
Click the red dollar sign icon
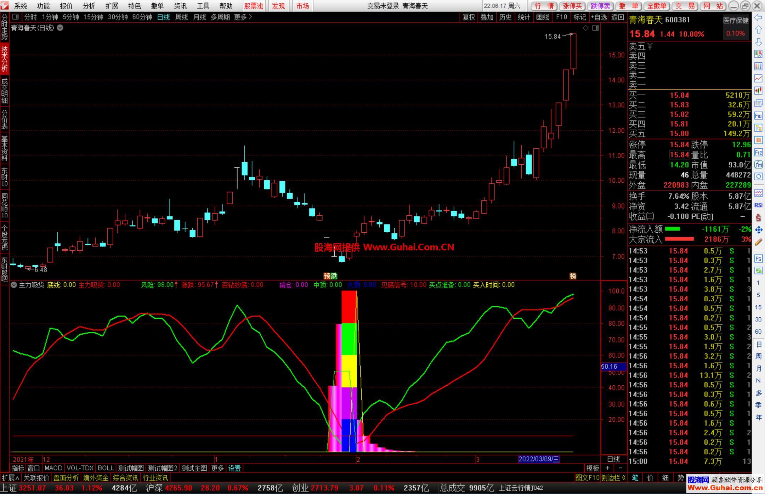pyautogui.click(x=758, y=217)
